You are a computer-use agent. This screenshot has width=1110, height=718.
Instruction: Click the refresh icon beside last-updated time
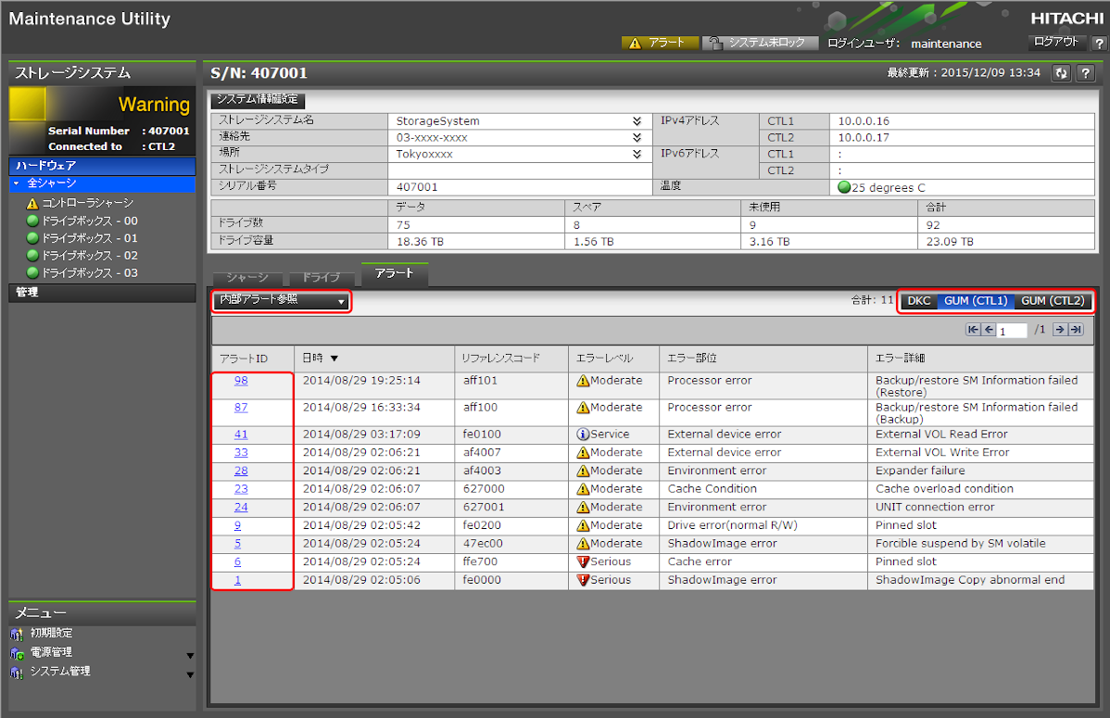point(1062,73)
